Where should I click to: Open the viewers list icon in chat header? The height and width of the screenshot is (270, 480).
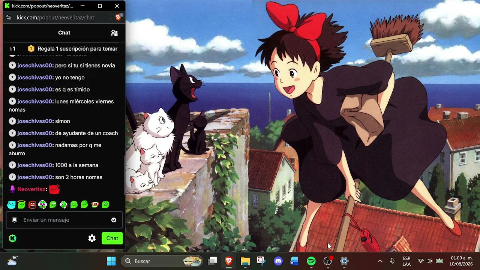[114, 33]
